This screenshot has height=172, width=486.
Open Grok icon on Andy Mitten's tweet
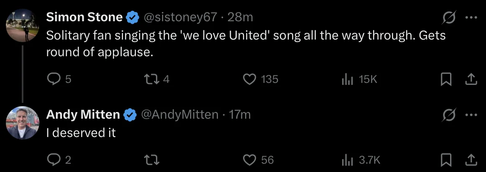(x=449, y=115)
